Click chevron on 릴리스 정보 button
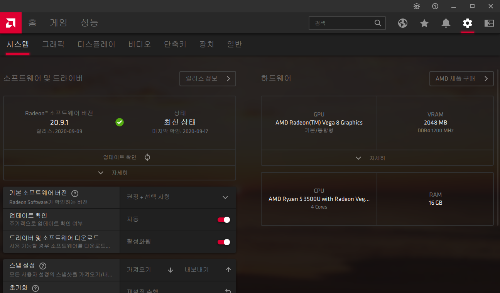Viewport: 500px width, 293px height. [x=228, y=79]
